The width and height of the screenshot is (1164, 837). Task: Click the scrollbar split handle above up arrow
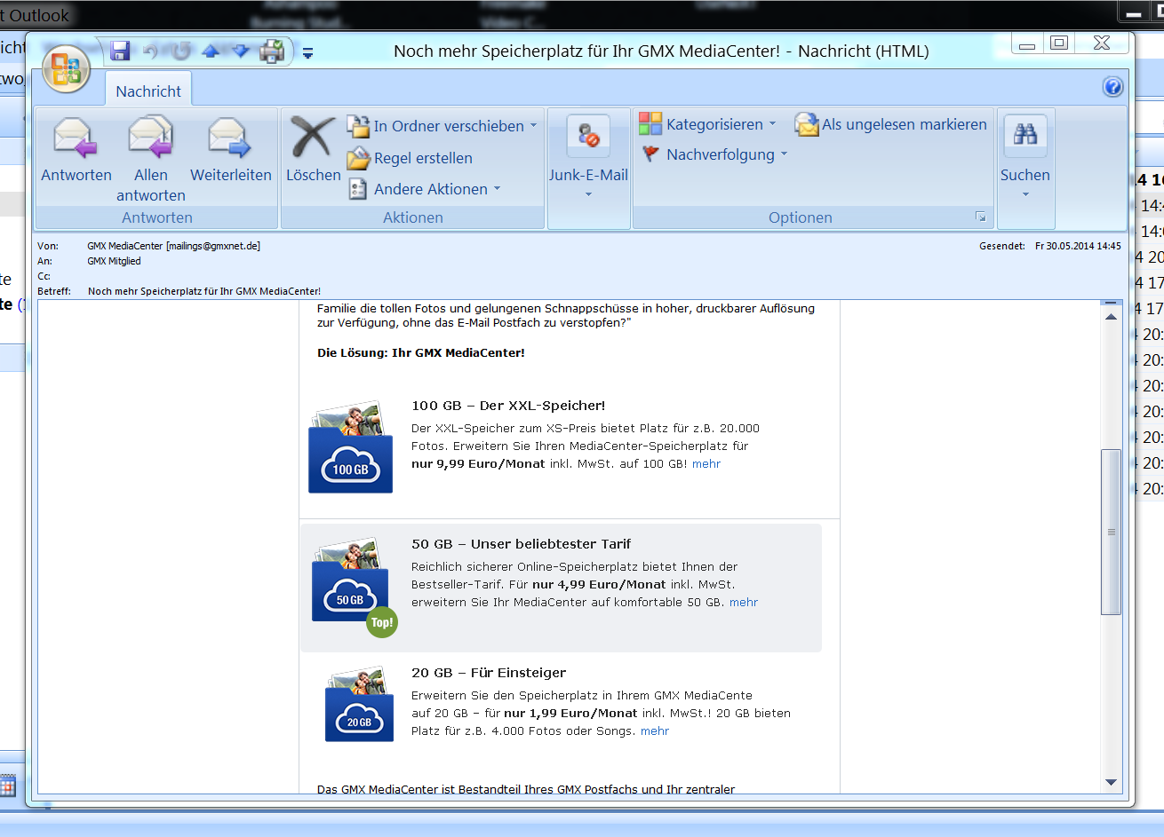tap(1111, 304)
